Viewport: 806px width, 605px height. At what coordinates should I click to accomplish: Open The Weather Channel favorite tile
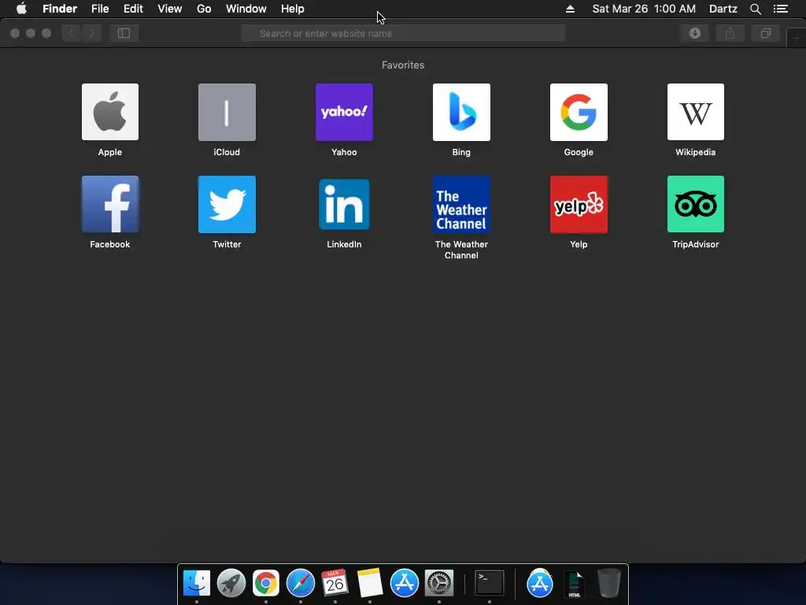[461, 204]
